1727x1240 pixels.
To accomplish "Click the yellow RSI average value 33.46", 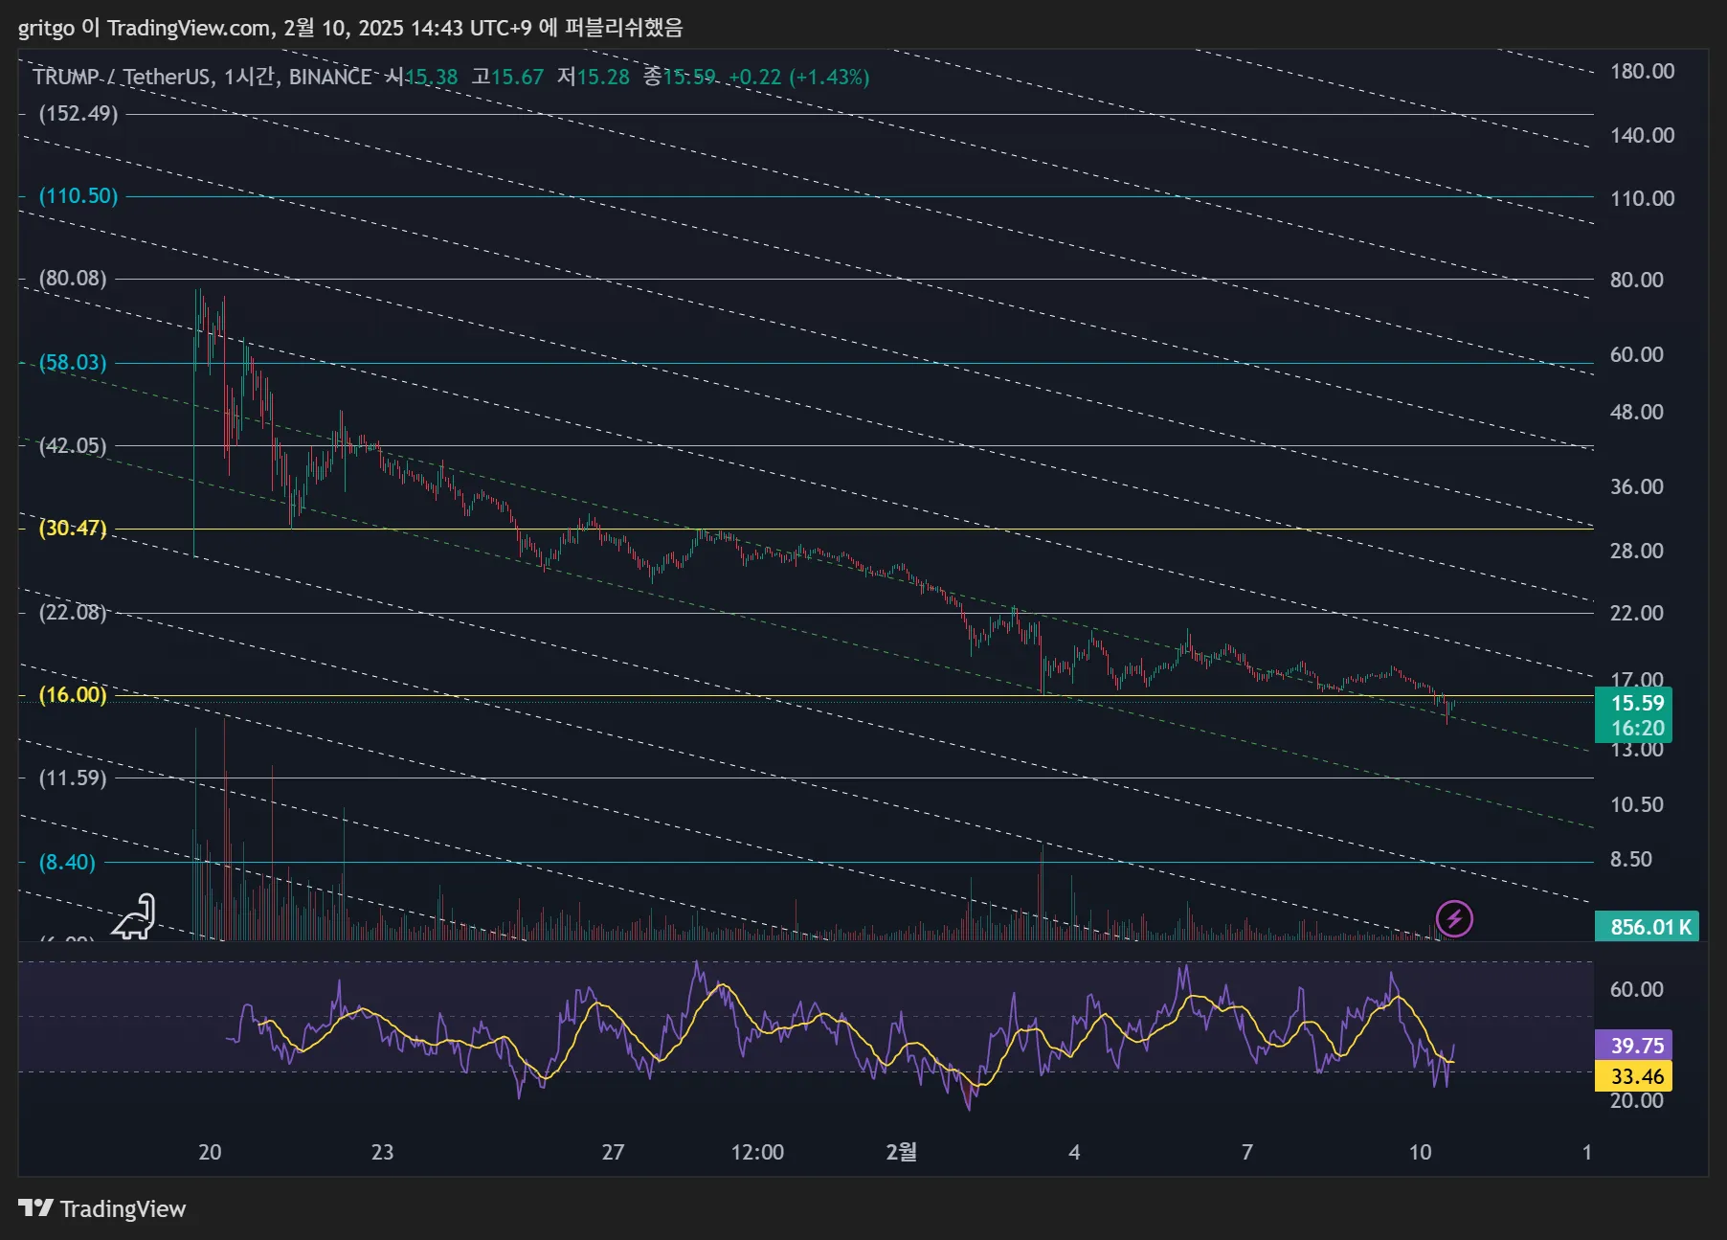I will click(1634, 1076).
